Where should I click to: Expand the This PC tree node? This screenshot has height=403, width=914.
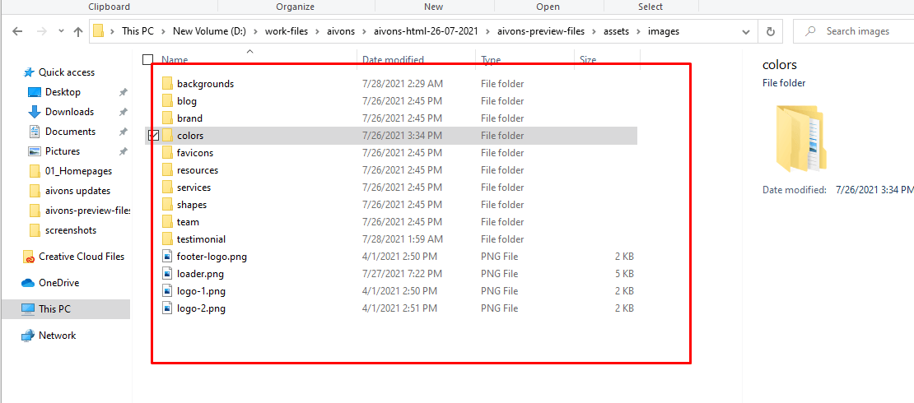click(x=12, y=309)
